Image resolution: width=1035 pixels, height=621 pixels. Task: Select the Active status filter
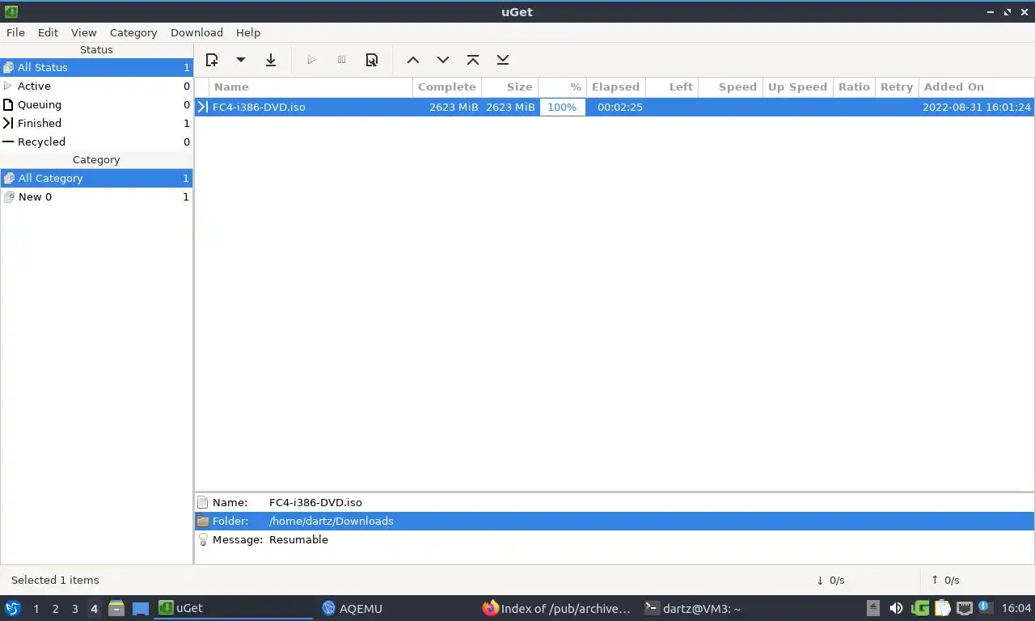click(x=96, y=86)
